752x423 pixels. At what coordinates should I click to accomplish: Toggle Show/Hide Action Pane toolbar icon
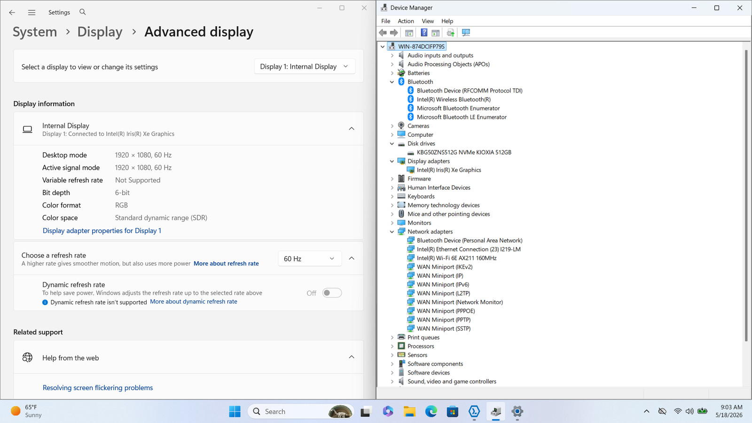pos(436,33)
